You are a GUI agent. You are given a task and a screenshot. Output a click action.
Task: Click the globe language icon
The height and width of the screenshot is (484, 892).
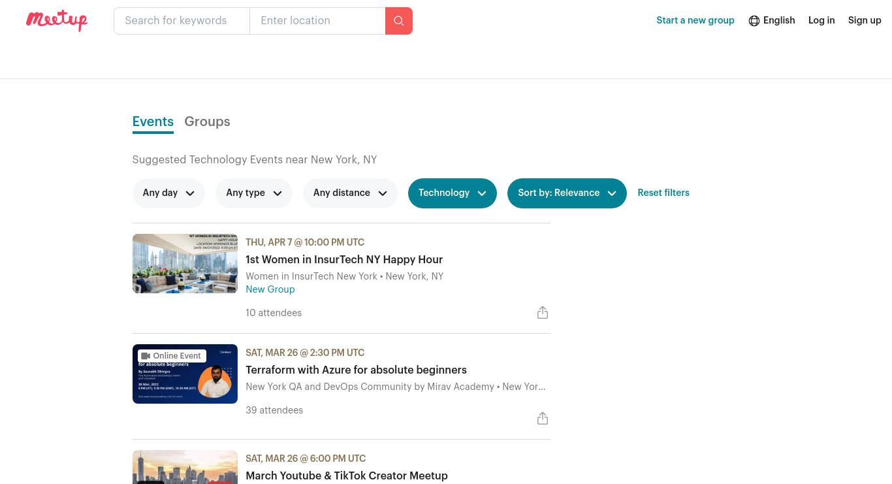click(754, 21)
